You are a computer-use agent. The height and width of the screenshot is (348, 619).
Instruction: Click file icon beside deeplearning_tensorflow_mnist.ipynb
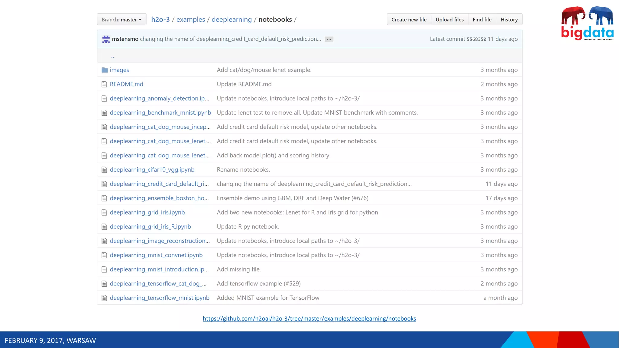pos(104,298)
